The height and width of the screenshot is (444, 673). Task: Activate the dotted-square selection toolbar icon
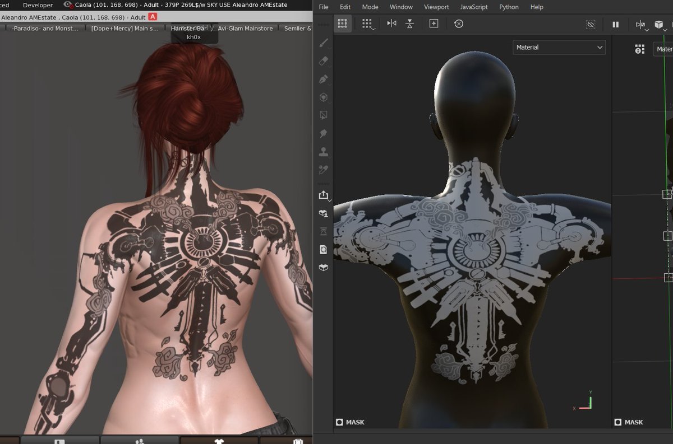point(342,24)
